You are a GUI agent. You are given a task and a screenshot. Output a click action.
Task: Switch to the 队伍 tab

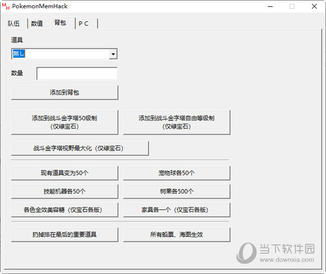16,23
